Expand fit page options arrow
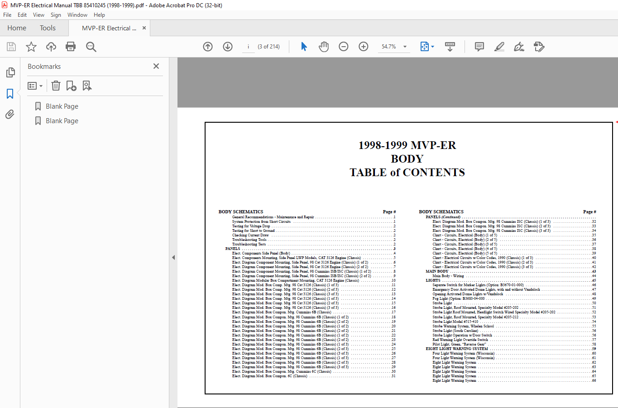Viewport: 618px width, 408px height. (433, 47)
